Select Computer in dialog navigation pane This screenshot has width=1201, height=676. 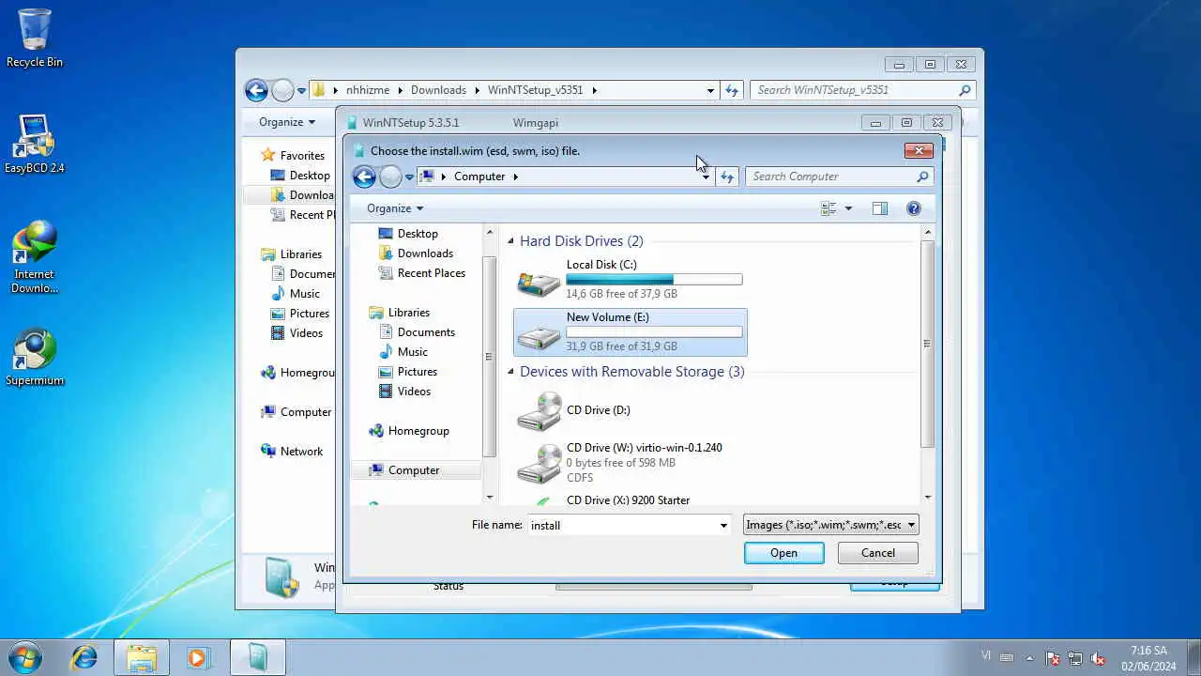tap(414, 470)
